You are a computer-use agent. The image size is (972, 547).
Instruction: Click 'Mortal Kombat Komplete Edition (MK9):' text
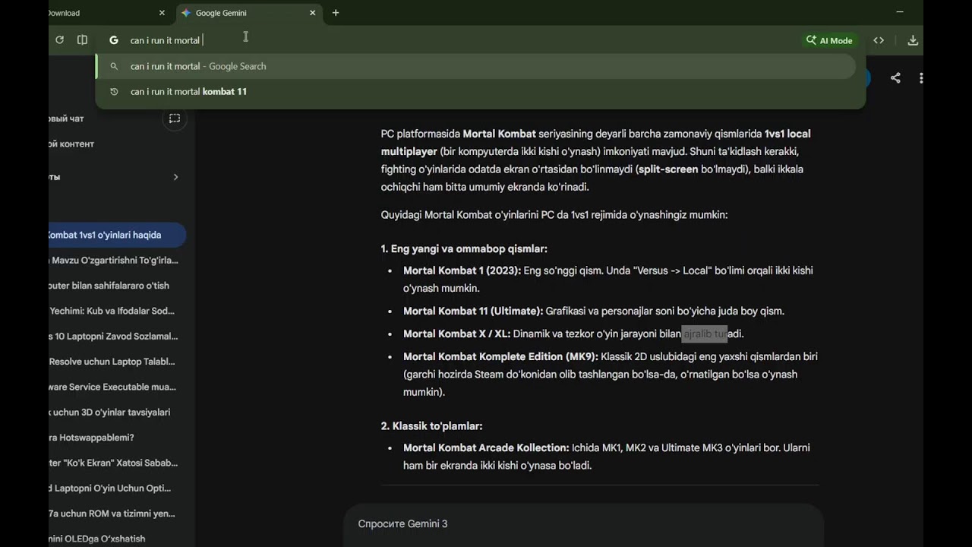[x=500, y=356]
